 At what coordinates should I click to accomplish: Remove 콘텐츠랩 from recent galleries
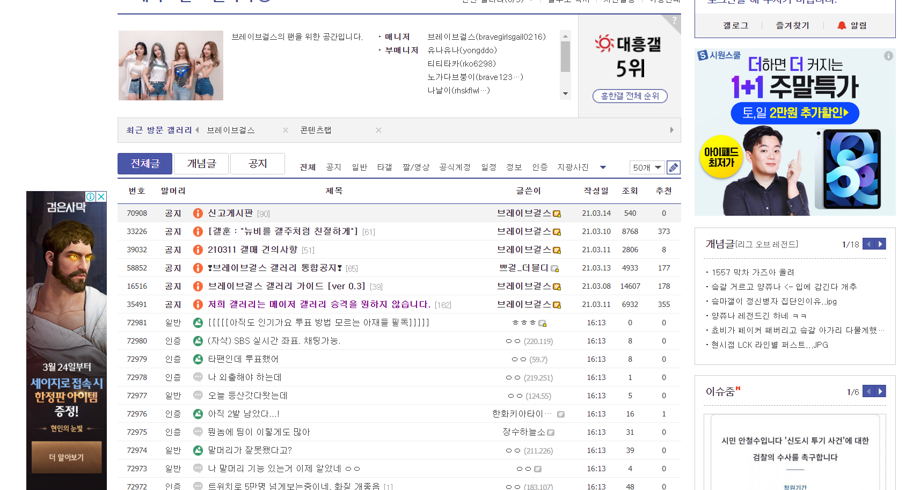[x=378, y=130]
